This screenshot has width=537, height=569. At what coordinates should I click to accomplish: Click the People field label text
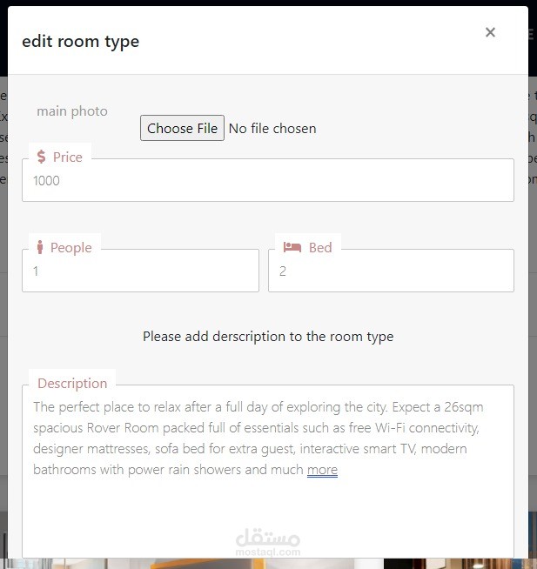pyautogui.click(x=70, y=248)
